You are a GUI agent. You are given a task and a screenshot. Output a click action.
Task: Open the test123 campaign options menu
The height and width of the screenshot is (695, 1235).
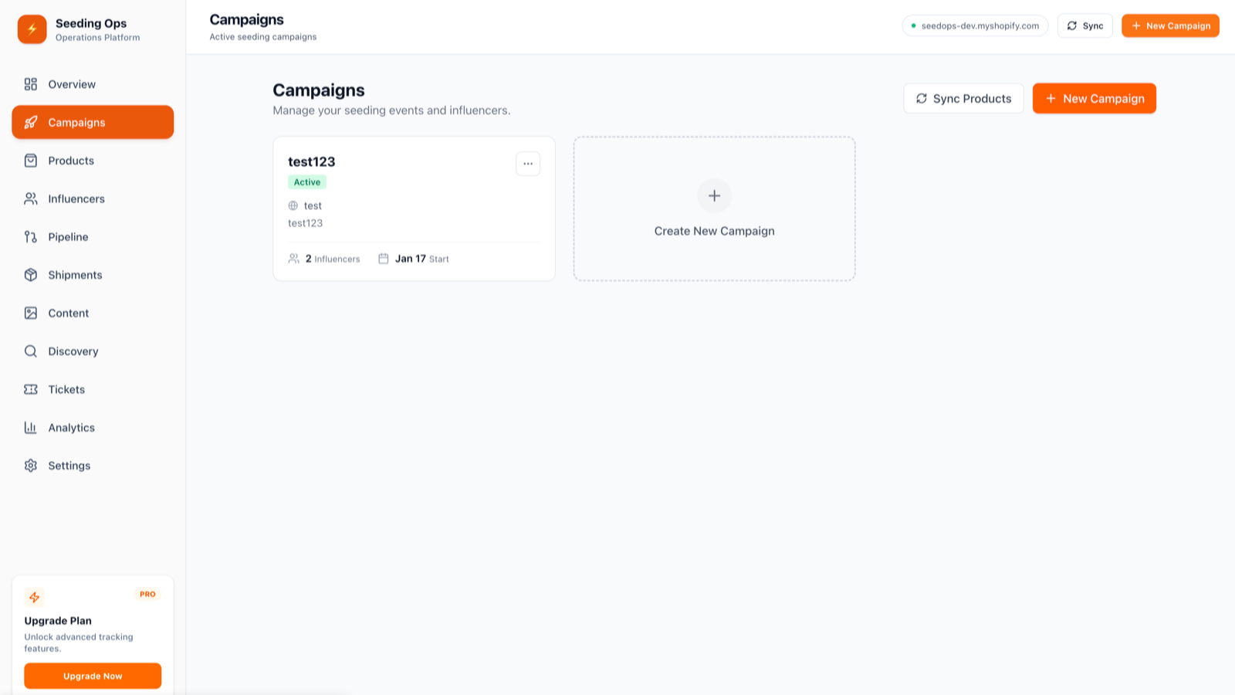pos(528,164)
